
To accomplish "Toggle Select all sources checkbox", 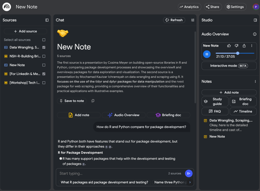I will pos(44,40).
